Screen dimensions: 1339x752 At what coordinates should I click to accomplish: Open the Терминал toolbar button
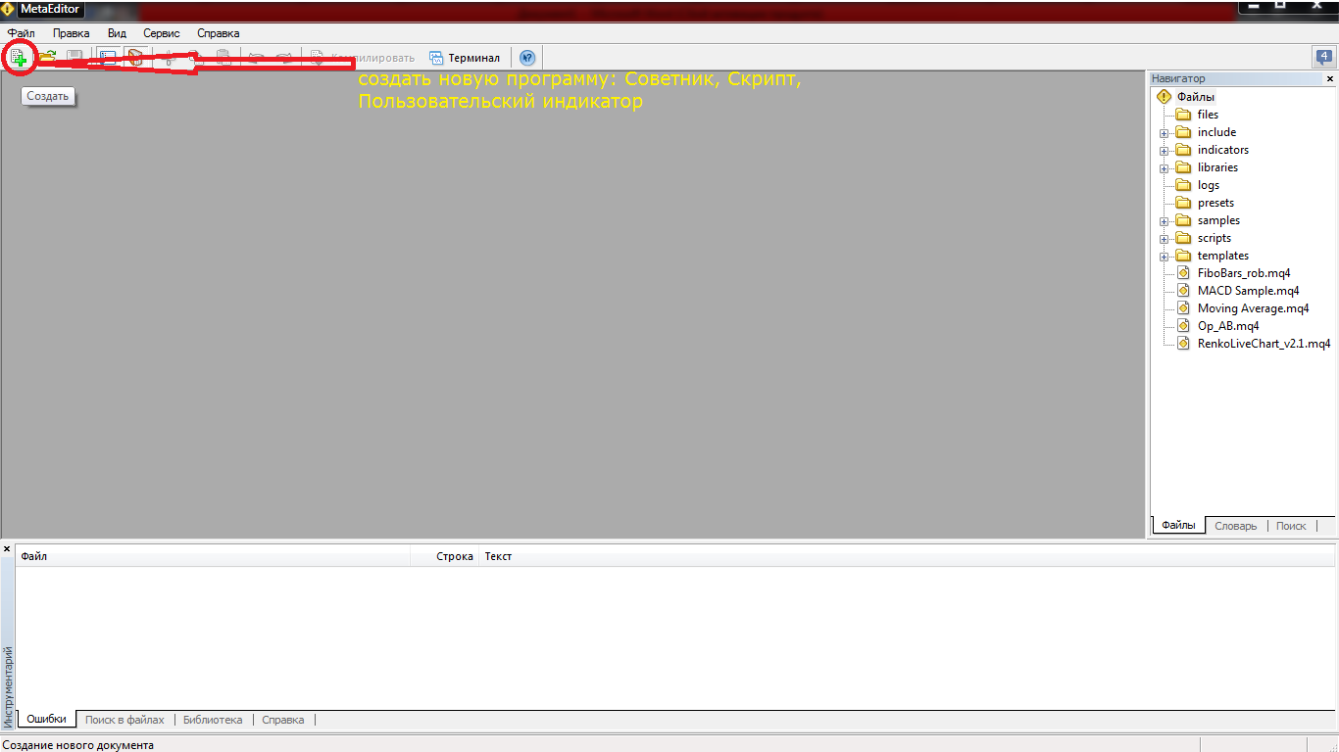[465, 58]
